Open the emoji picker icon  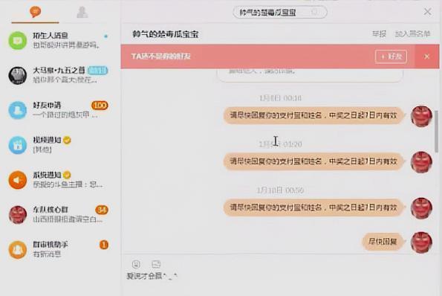tap(136, 264)
